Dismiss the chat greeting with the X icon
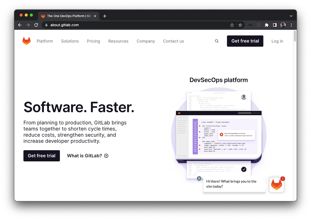This screenshot has width=311, height=220. [199, 178]
